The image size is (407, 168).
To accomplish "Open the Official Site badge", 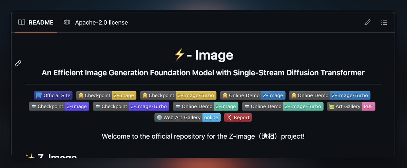I will pos(53,95).
